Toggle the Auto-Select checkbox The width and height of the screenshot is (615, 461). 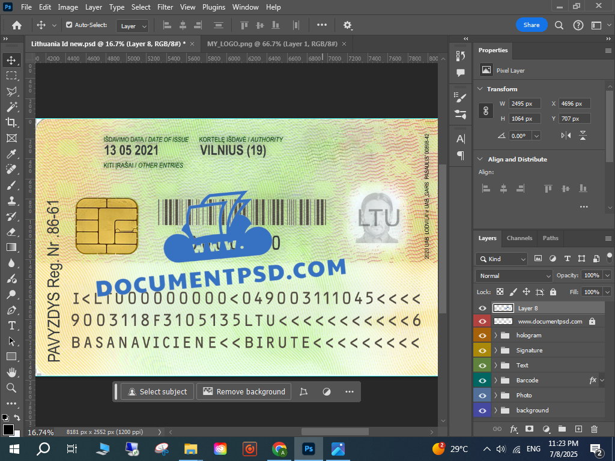[69, 25]
